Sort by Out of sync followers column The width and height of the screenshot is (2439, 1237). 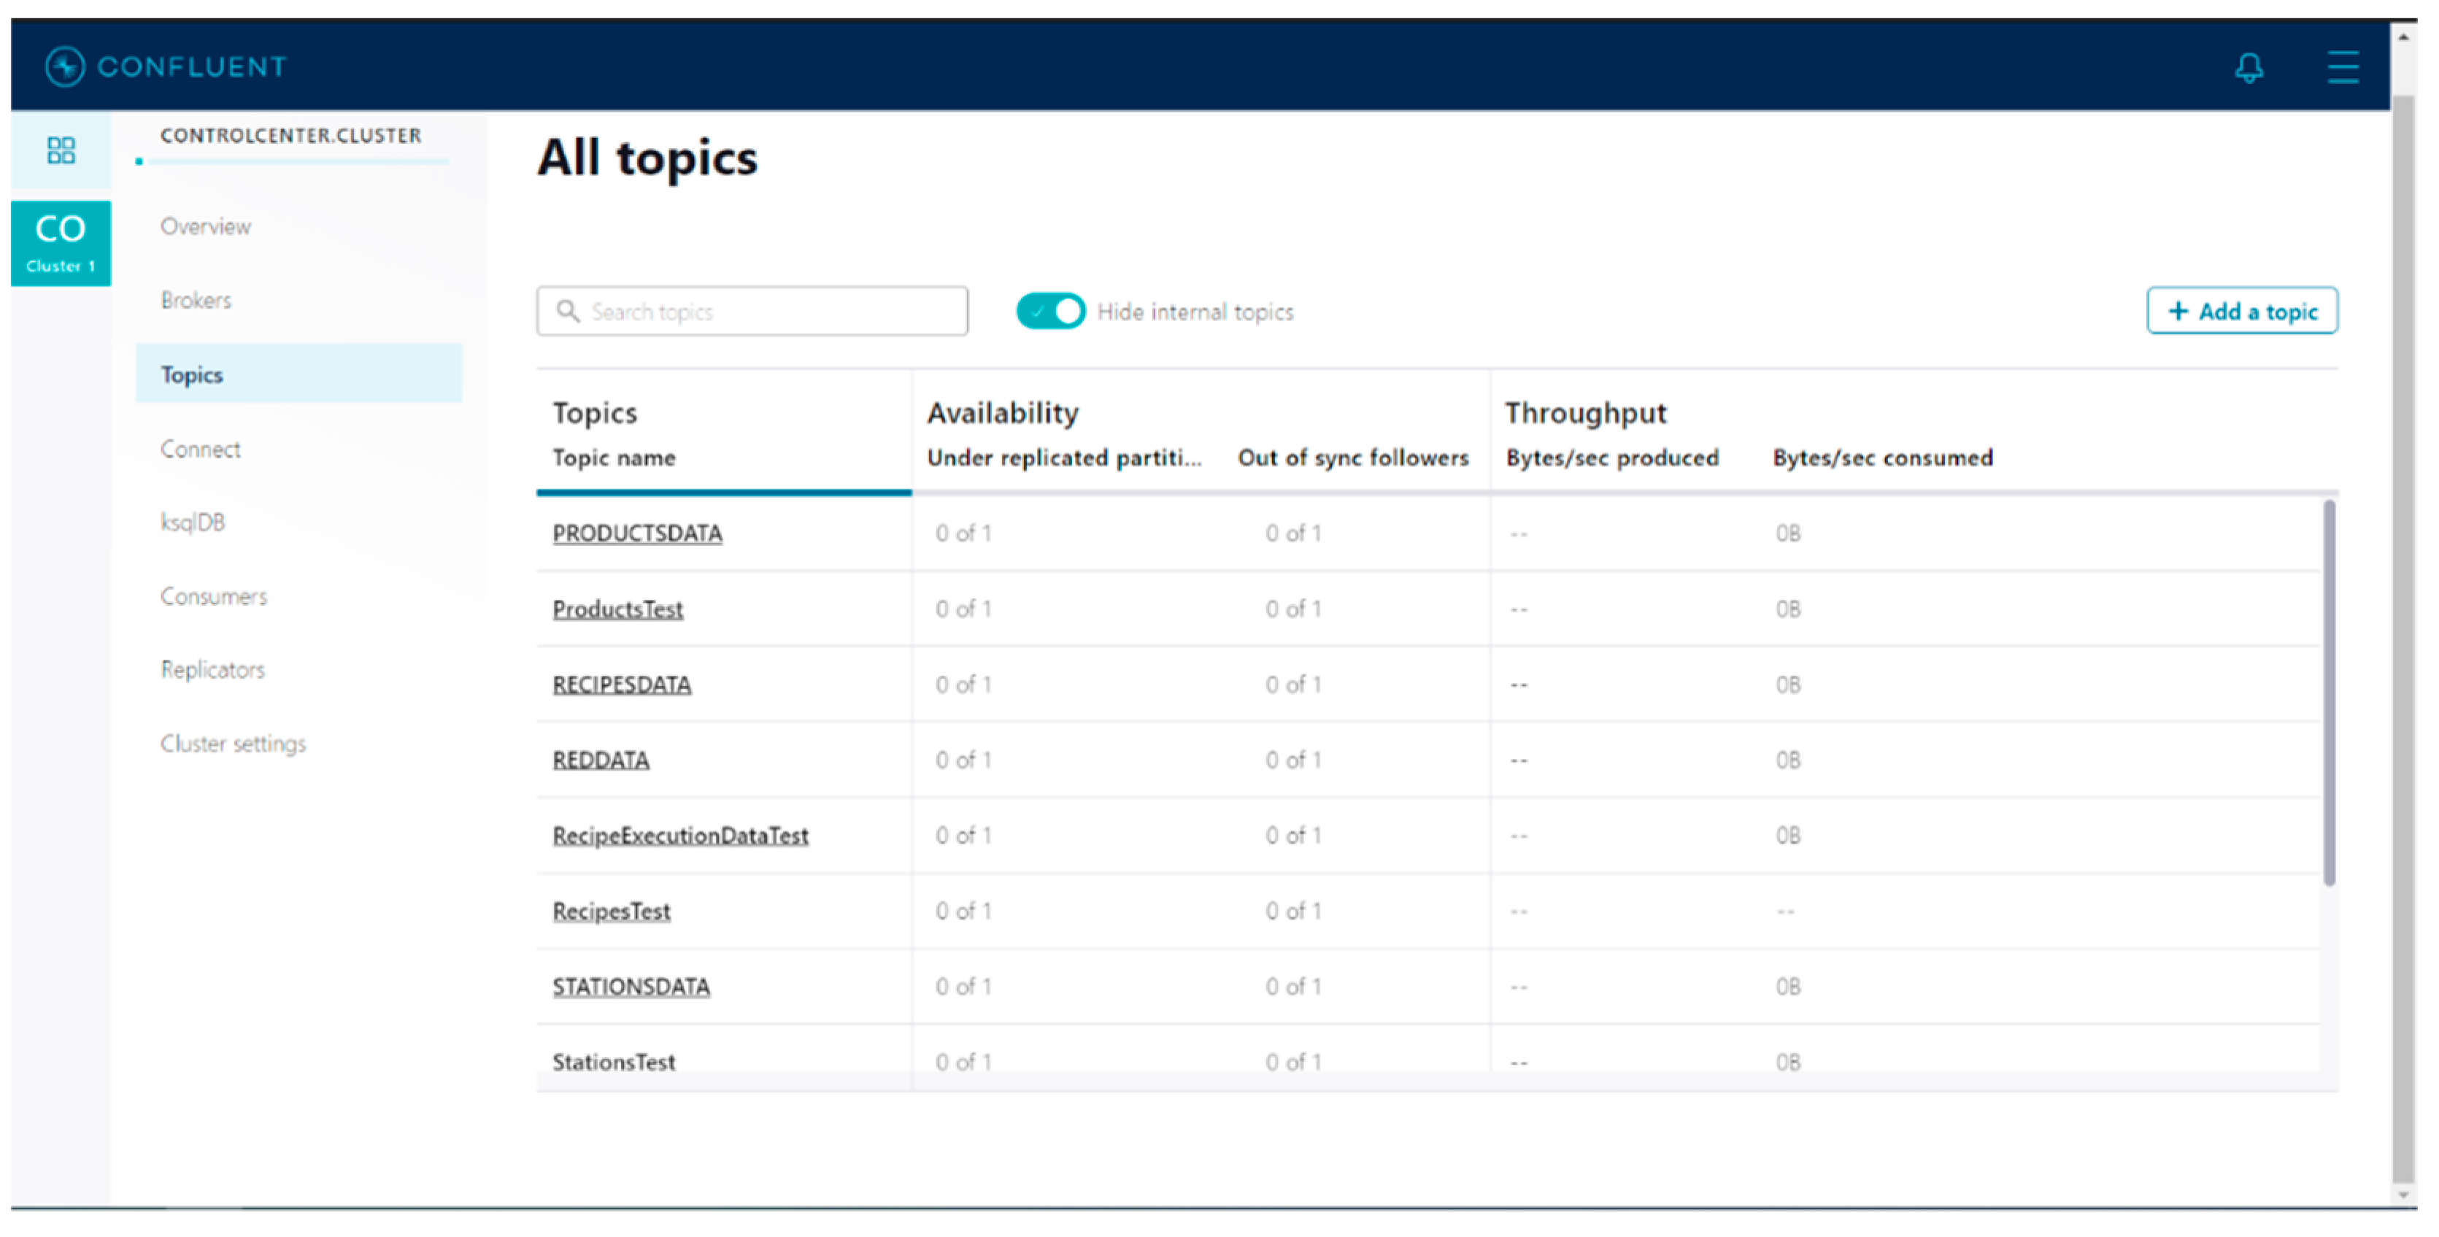pyautogui.click(x=1352, y=458)
